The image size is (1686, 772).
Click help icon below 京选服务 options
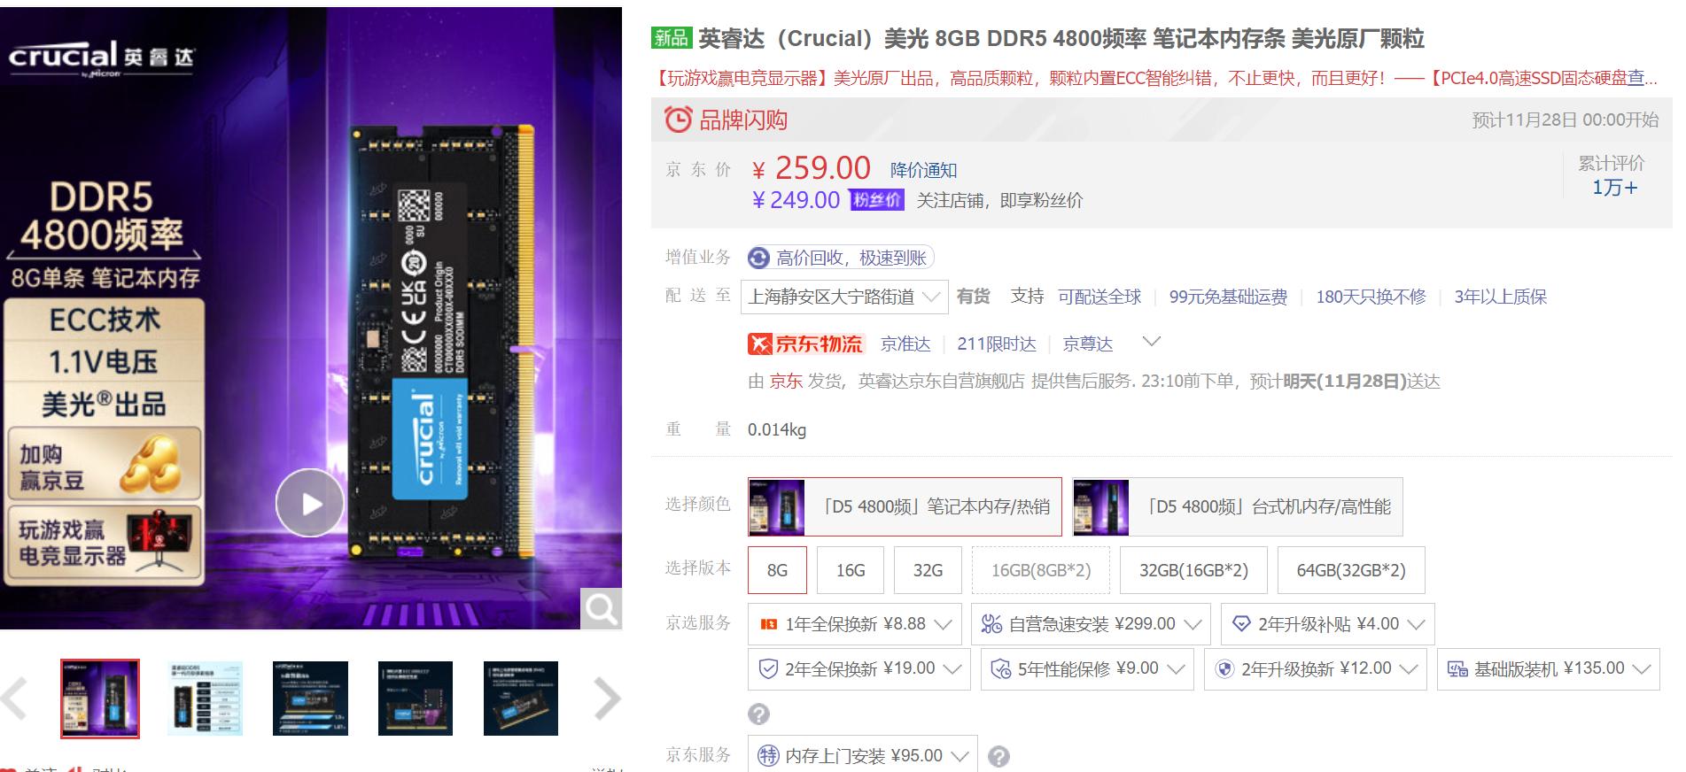(758, 714)
